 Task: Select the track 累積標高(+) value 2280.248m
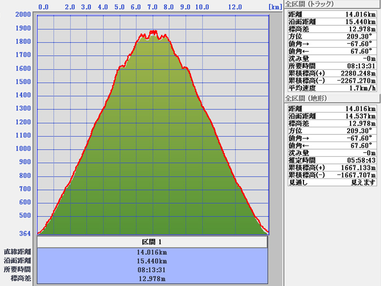(x=358, y=73)
